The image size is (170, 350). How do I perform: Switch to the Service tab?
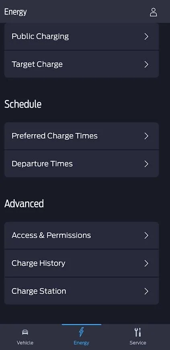click(138, 337)
